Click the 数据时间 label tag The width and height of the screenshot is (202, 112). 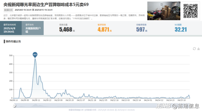8,10
